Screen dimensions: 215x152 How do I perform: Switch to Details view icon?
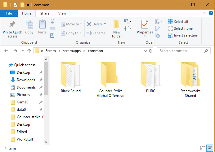tap(203, 148)
